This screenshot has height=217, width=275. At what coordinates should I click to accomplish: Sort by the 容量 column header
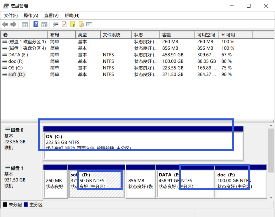tap(177, 35)
